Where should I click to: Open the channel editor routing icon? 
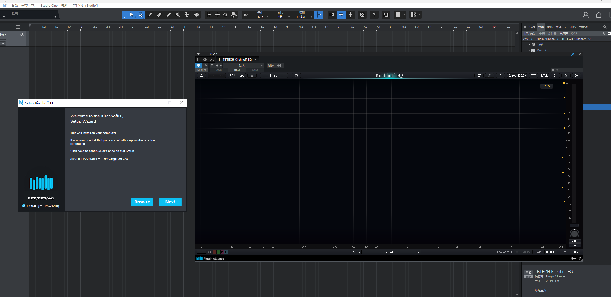pyautogui.click(x=212, y=60)
